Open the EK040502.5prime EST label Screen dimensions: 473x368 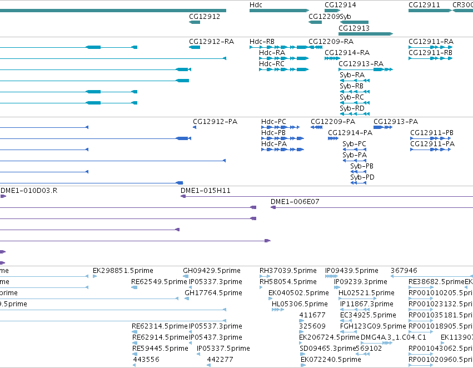[x=298, y=293]
